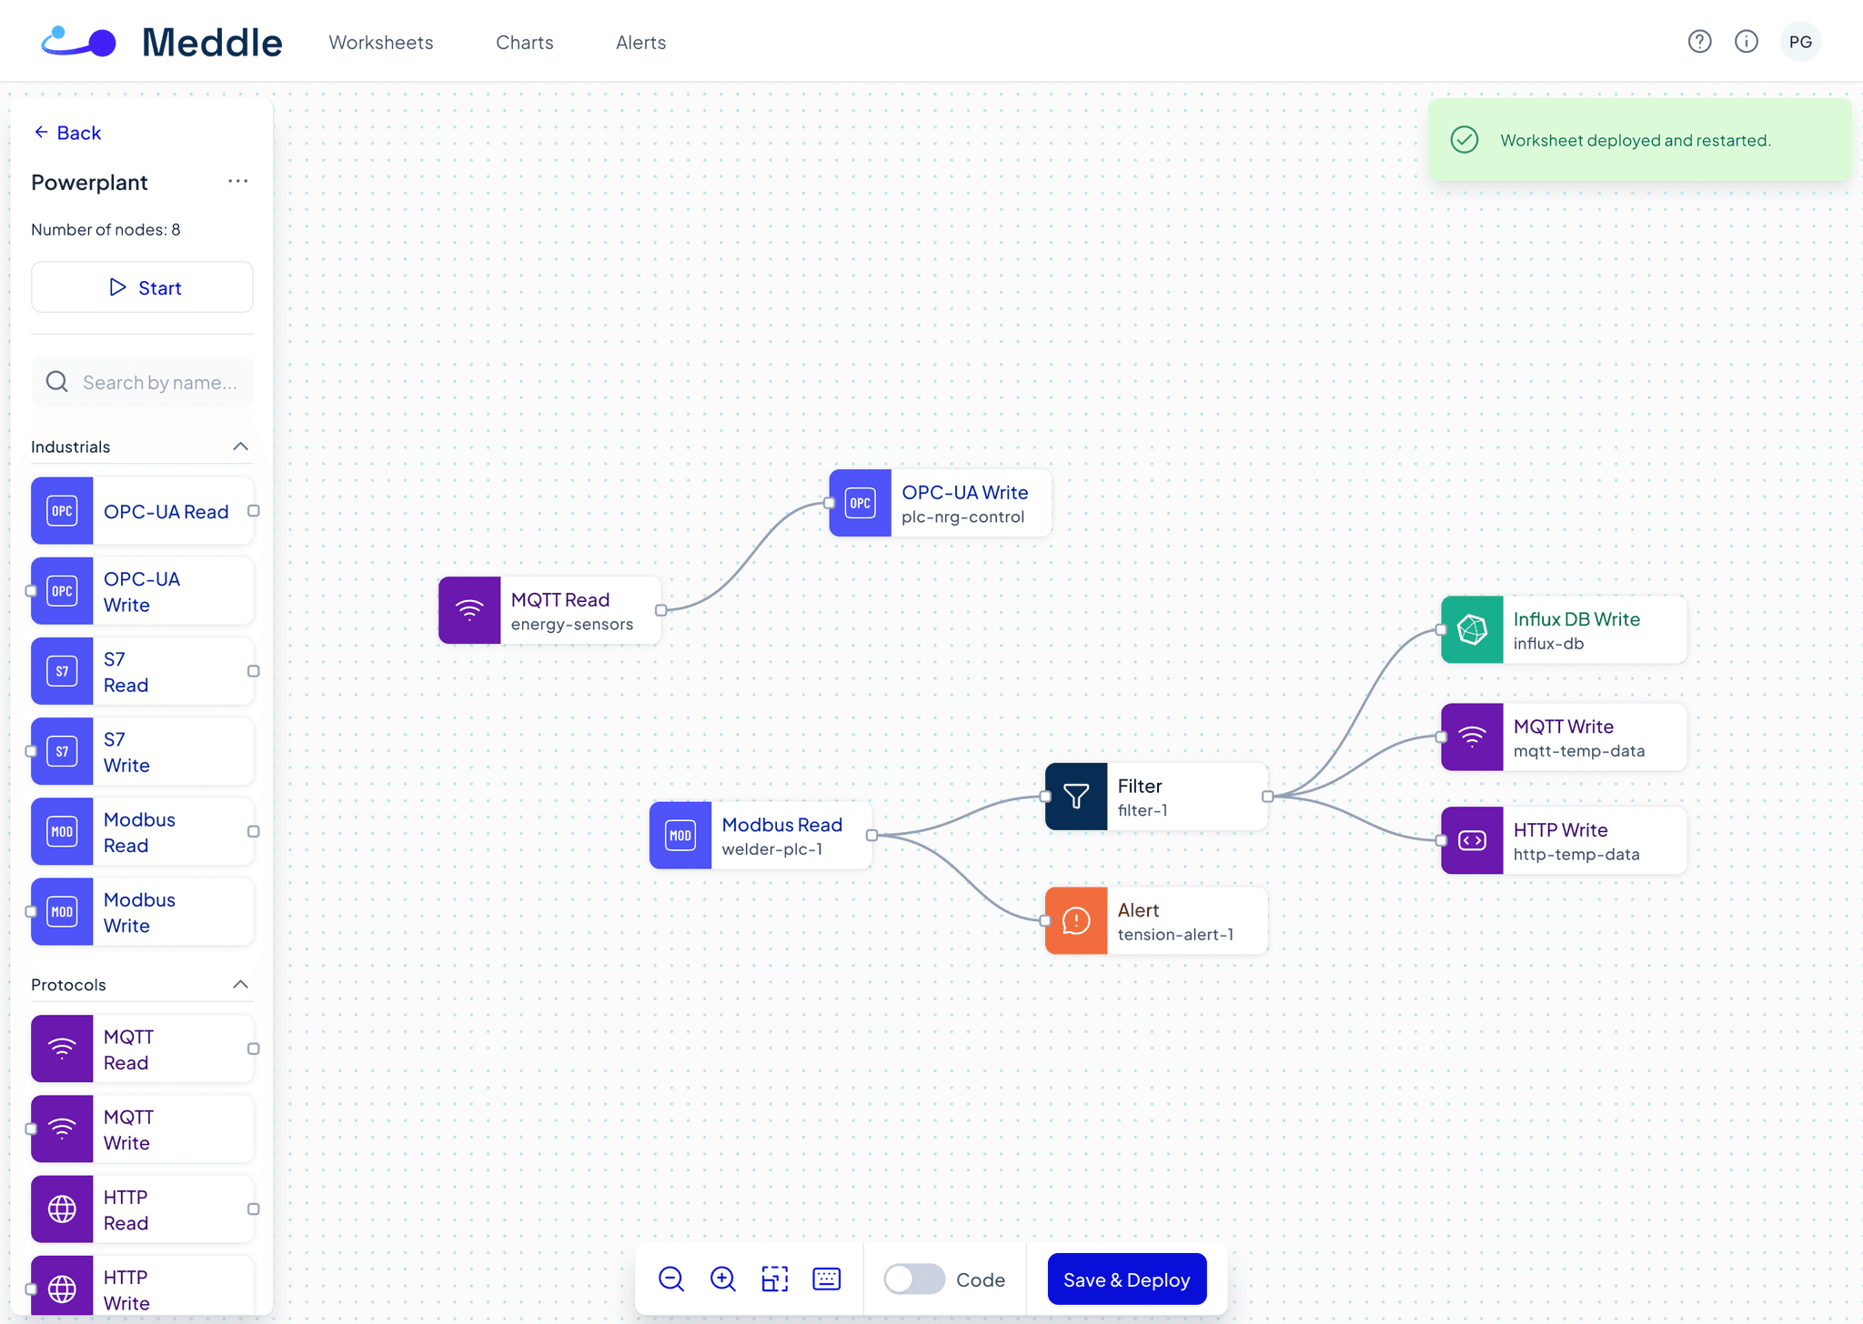1863x1324 pixels.
Task: Click the 'influx-db' node label
Action: click(1548, 643)
